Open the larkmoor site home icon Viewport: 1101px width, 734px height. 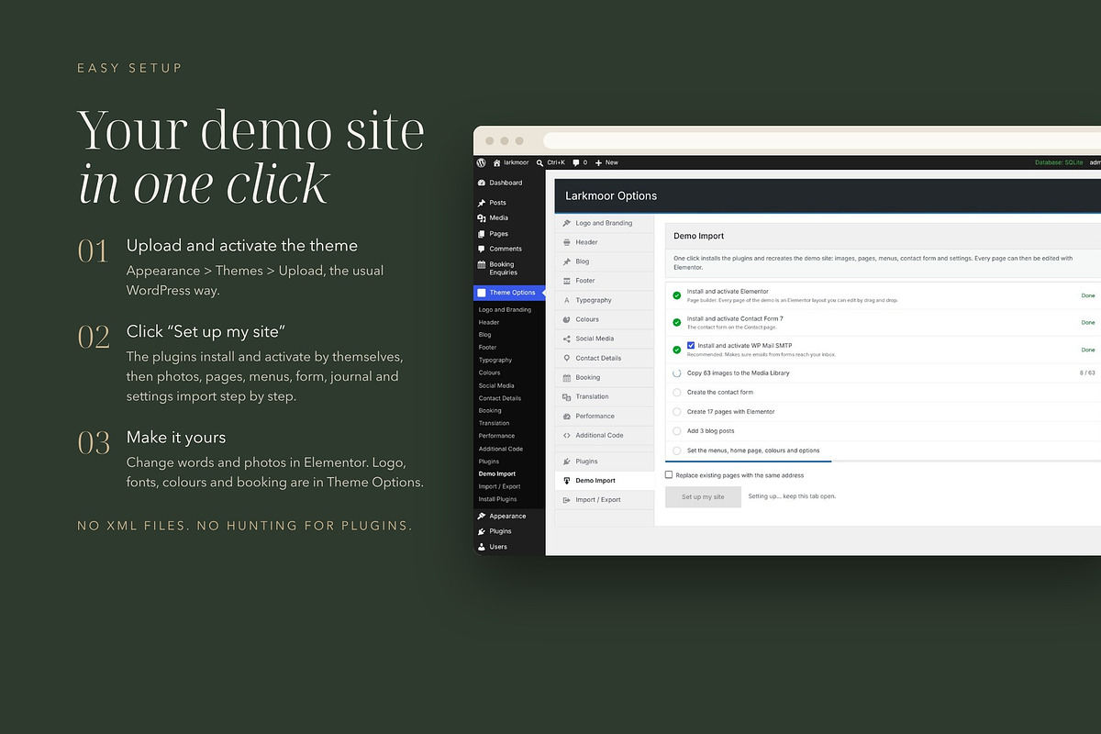pos(497,162)
